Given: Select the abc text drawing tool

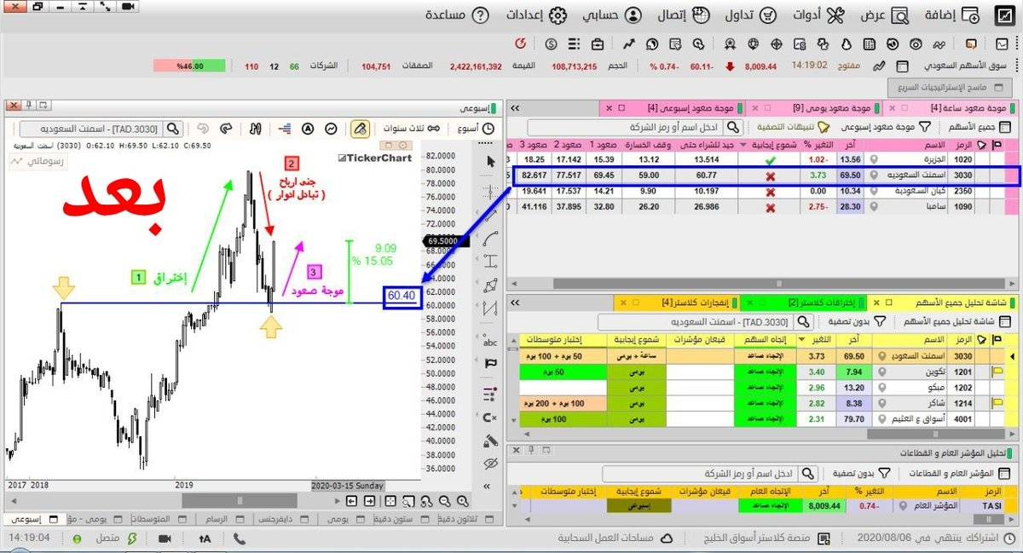Looking at the screenshot, I should (490, 343).
